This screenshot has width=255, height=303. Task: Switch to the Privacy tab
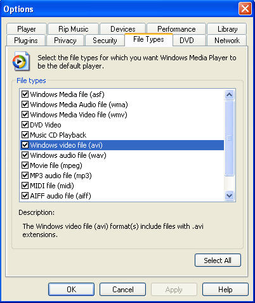click(x=65, y=41)
